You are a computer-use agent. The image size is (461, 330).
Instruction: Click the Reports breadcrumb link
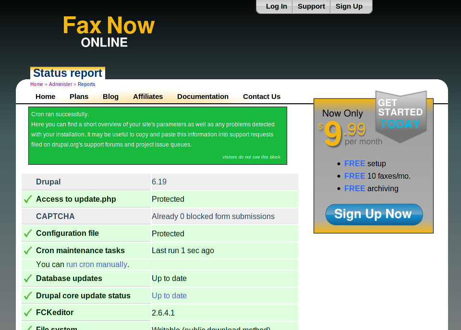(86, 84)
